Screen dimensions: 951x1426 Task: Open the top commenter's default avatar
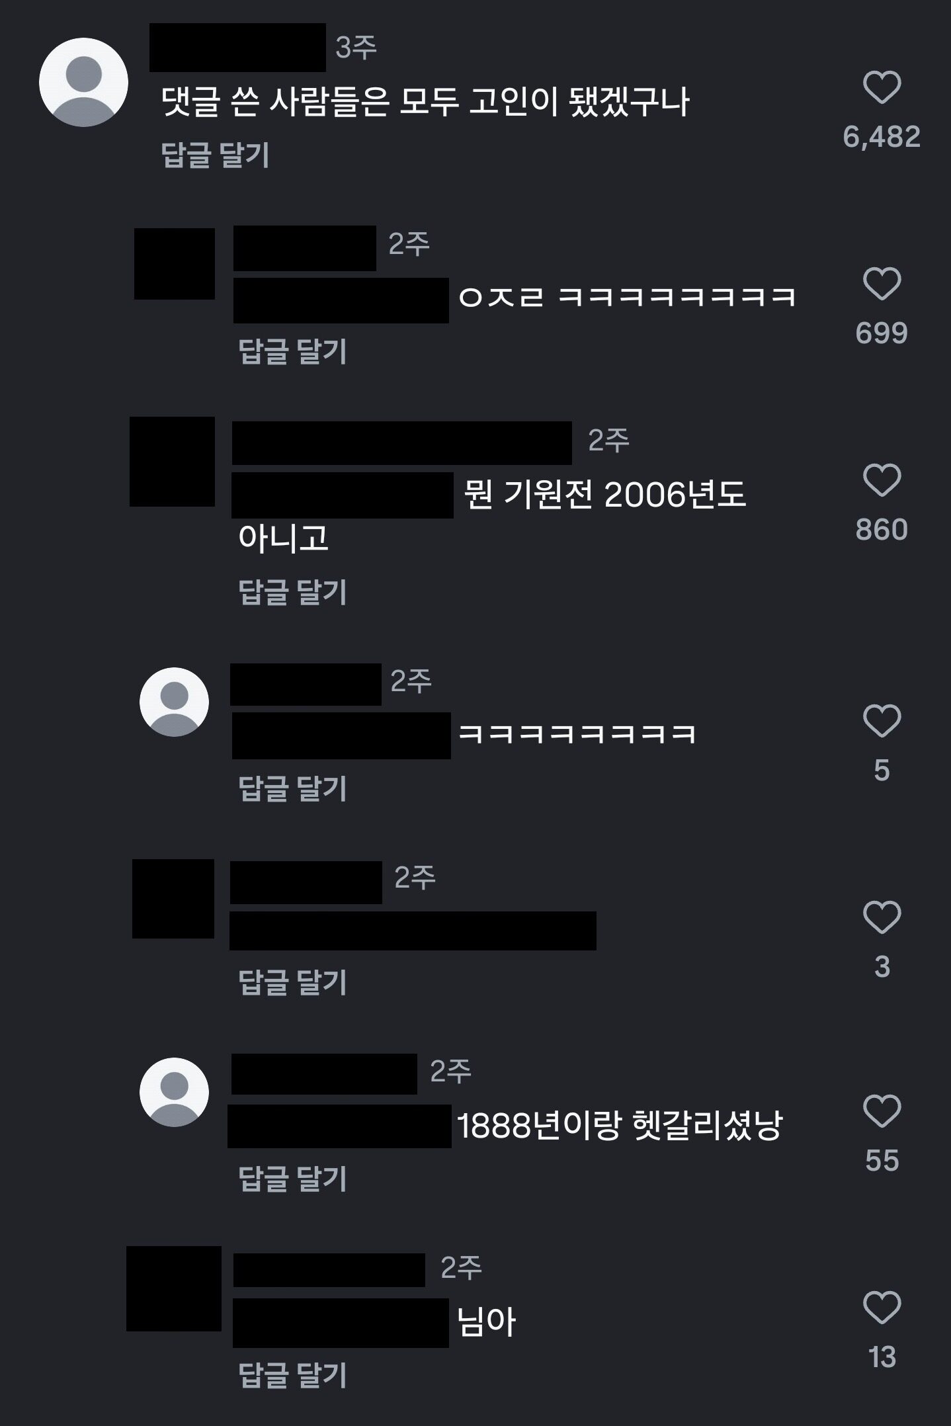click(x=83, y=82)
